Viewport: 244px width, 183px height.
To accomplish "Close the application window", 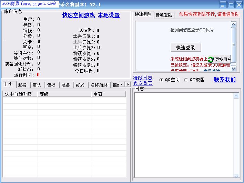I will [239, 4].
